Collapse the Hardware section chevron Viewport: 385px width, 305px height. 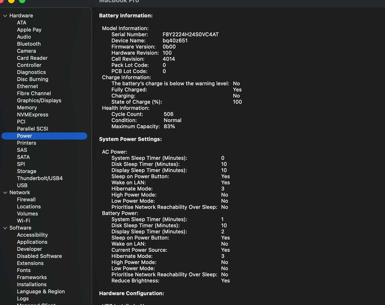click(5, 16)
